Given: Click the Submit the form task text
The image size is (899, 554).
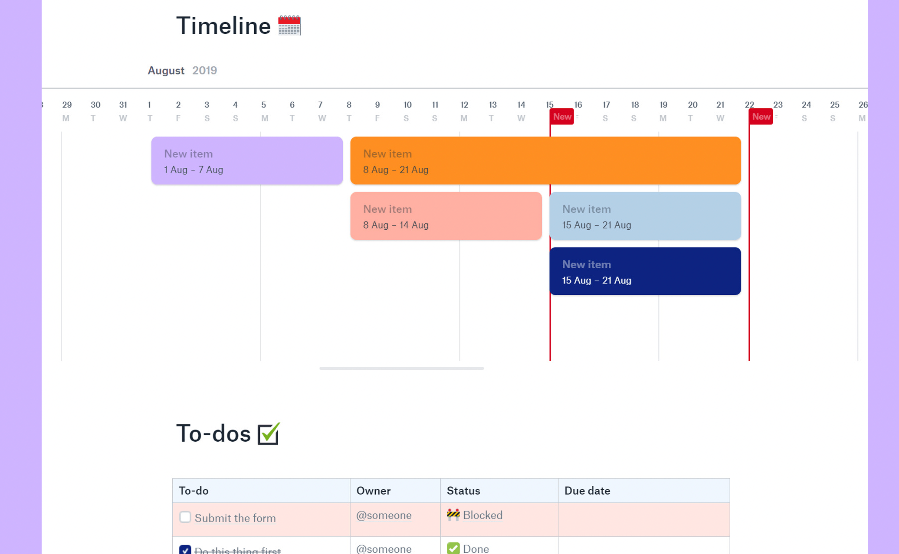Looking at the screenshot, I should tap(235, 518).
